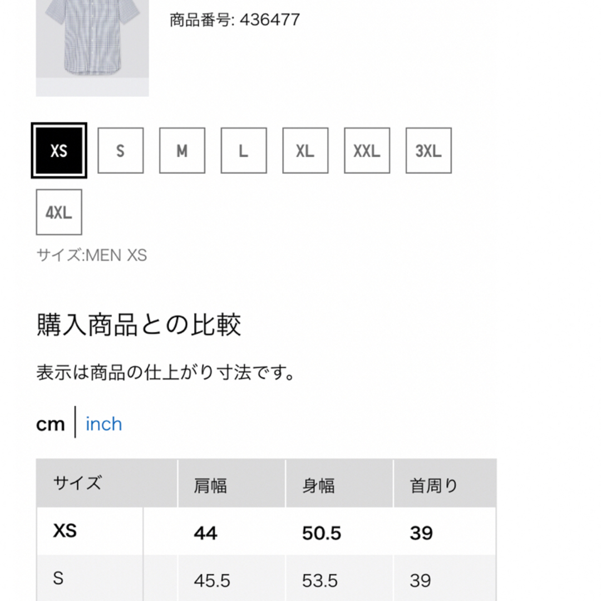Select size L

point(244,151)
